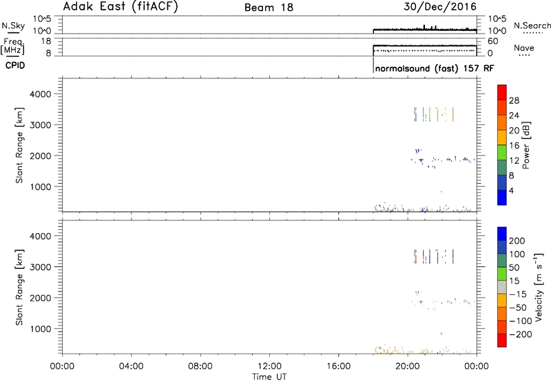Image resolution: width=551 pixels, height=381 pixels.
Task: Click the "16:00" time axis label
Action: [x=338, y=367]
